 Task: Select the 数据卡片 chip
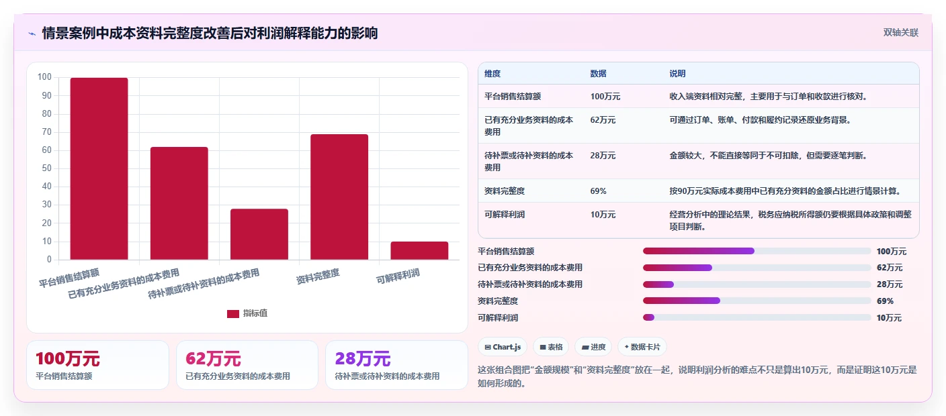[x=642, y=347]
